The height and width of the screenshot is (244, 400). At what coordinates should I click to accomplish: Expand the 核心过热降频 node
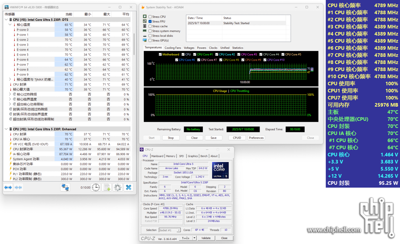click(x=10, y=94)
